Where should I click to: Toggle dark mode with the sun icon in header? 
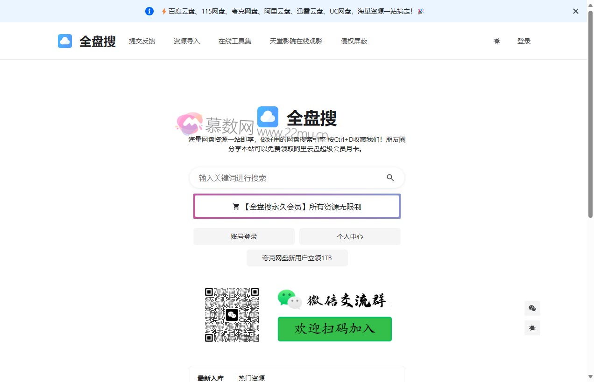pyautogui.click(x=496, y=41)
